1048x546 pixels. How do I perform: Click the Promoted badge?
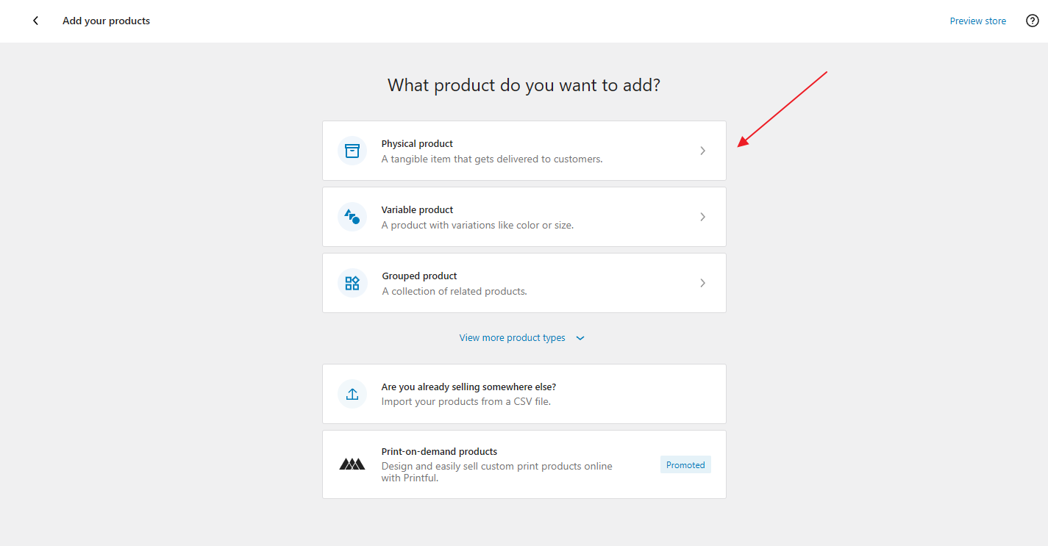[x=685, y=464]
